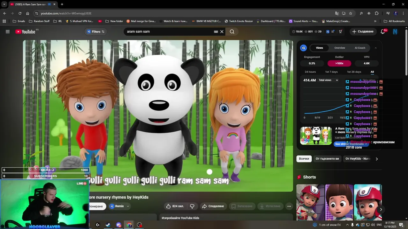Open the Emails bookmark
Screen dimensions: 408x229
click(x=18, y=21)
